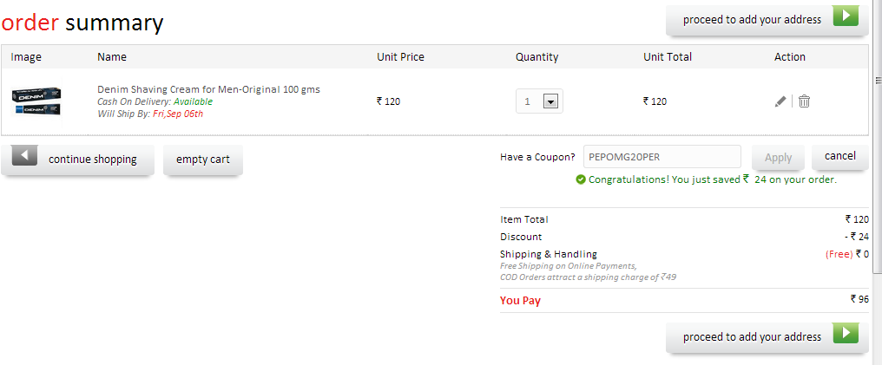Click the pencil edit icon for item
Screen dimensions: 882x365
[x=780, y=101]
